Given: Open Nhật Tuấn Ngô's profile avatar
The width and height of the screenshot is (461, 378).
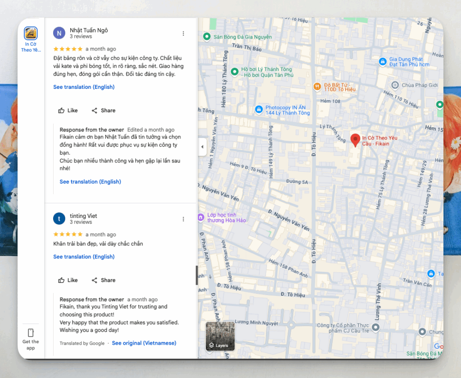Looking at the screenshot, I should pyautogui.click(x=59, y=33).
